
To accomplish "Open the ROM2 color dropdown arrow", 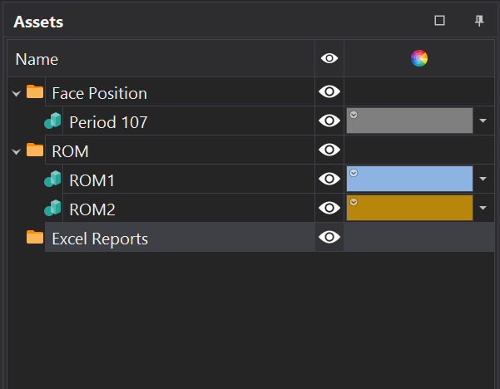I will click(x=483, y=209).
